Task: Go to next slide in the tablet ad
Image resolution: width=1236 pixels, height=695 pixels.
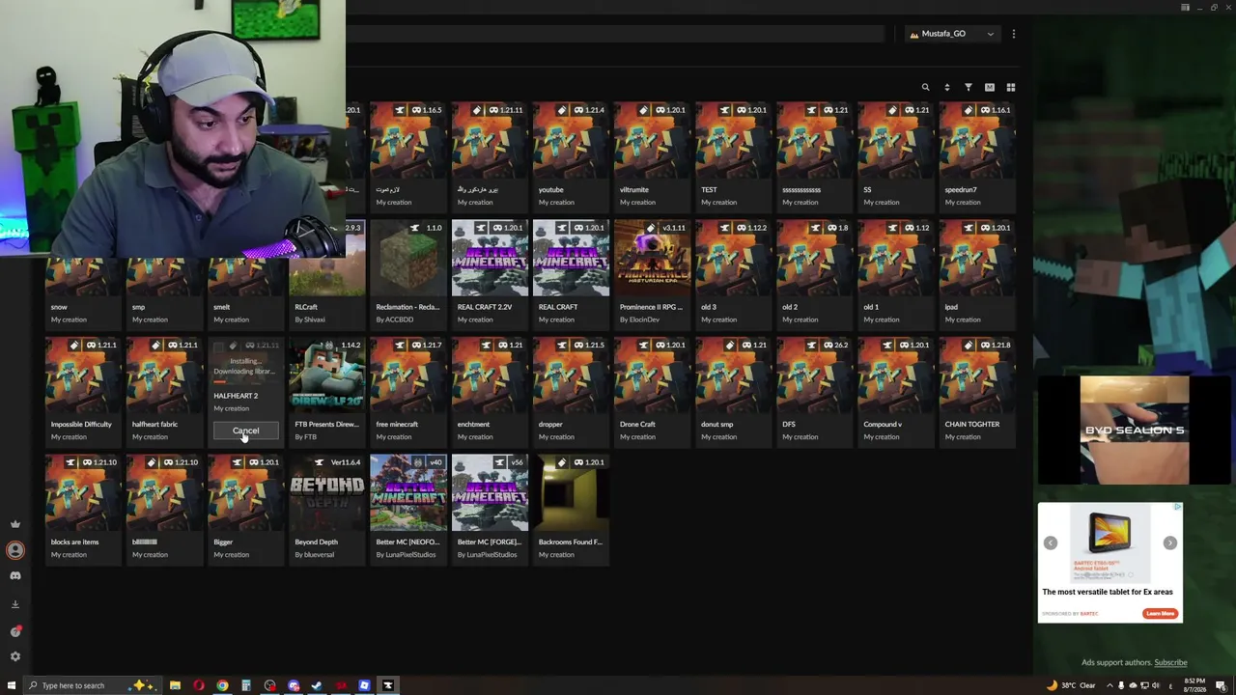Action: point(1169,542)
